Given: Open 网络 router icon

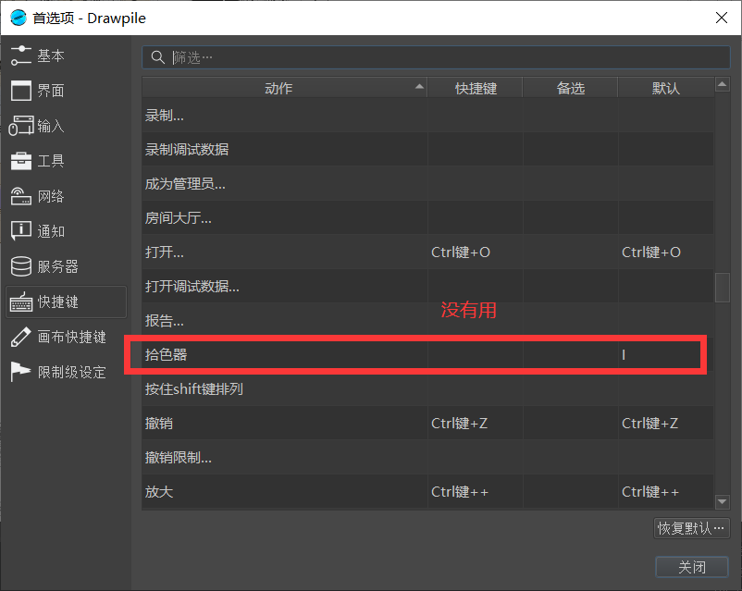Looking at the screenshot, I should [x=21, y=196].
